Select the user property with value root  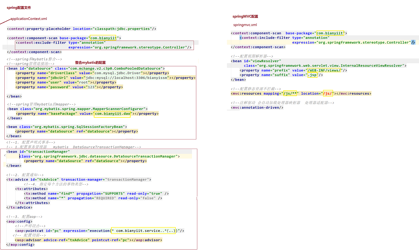66,83
